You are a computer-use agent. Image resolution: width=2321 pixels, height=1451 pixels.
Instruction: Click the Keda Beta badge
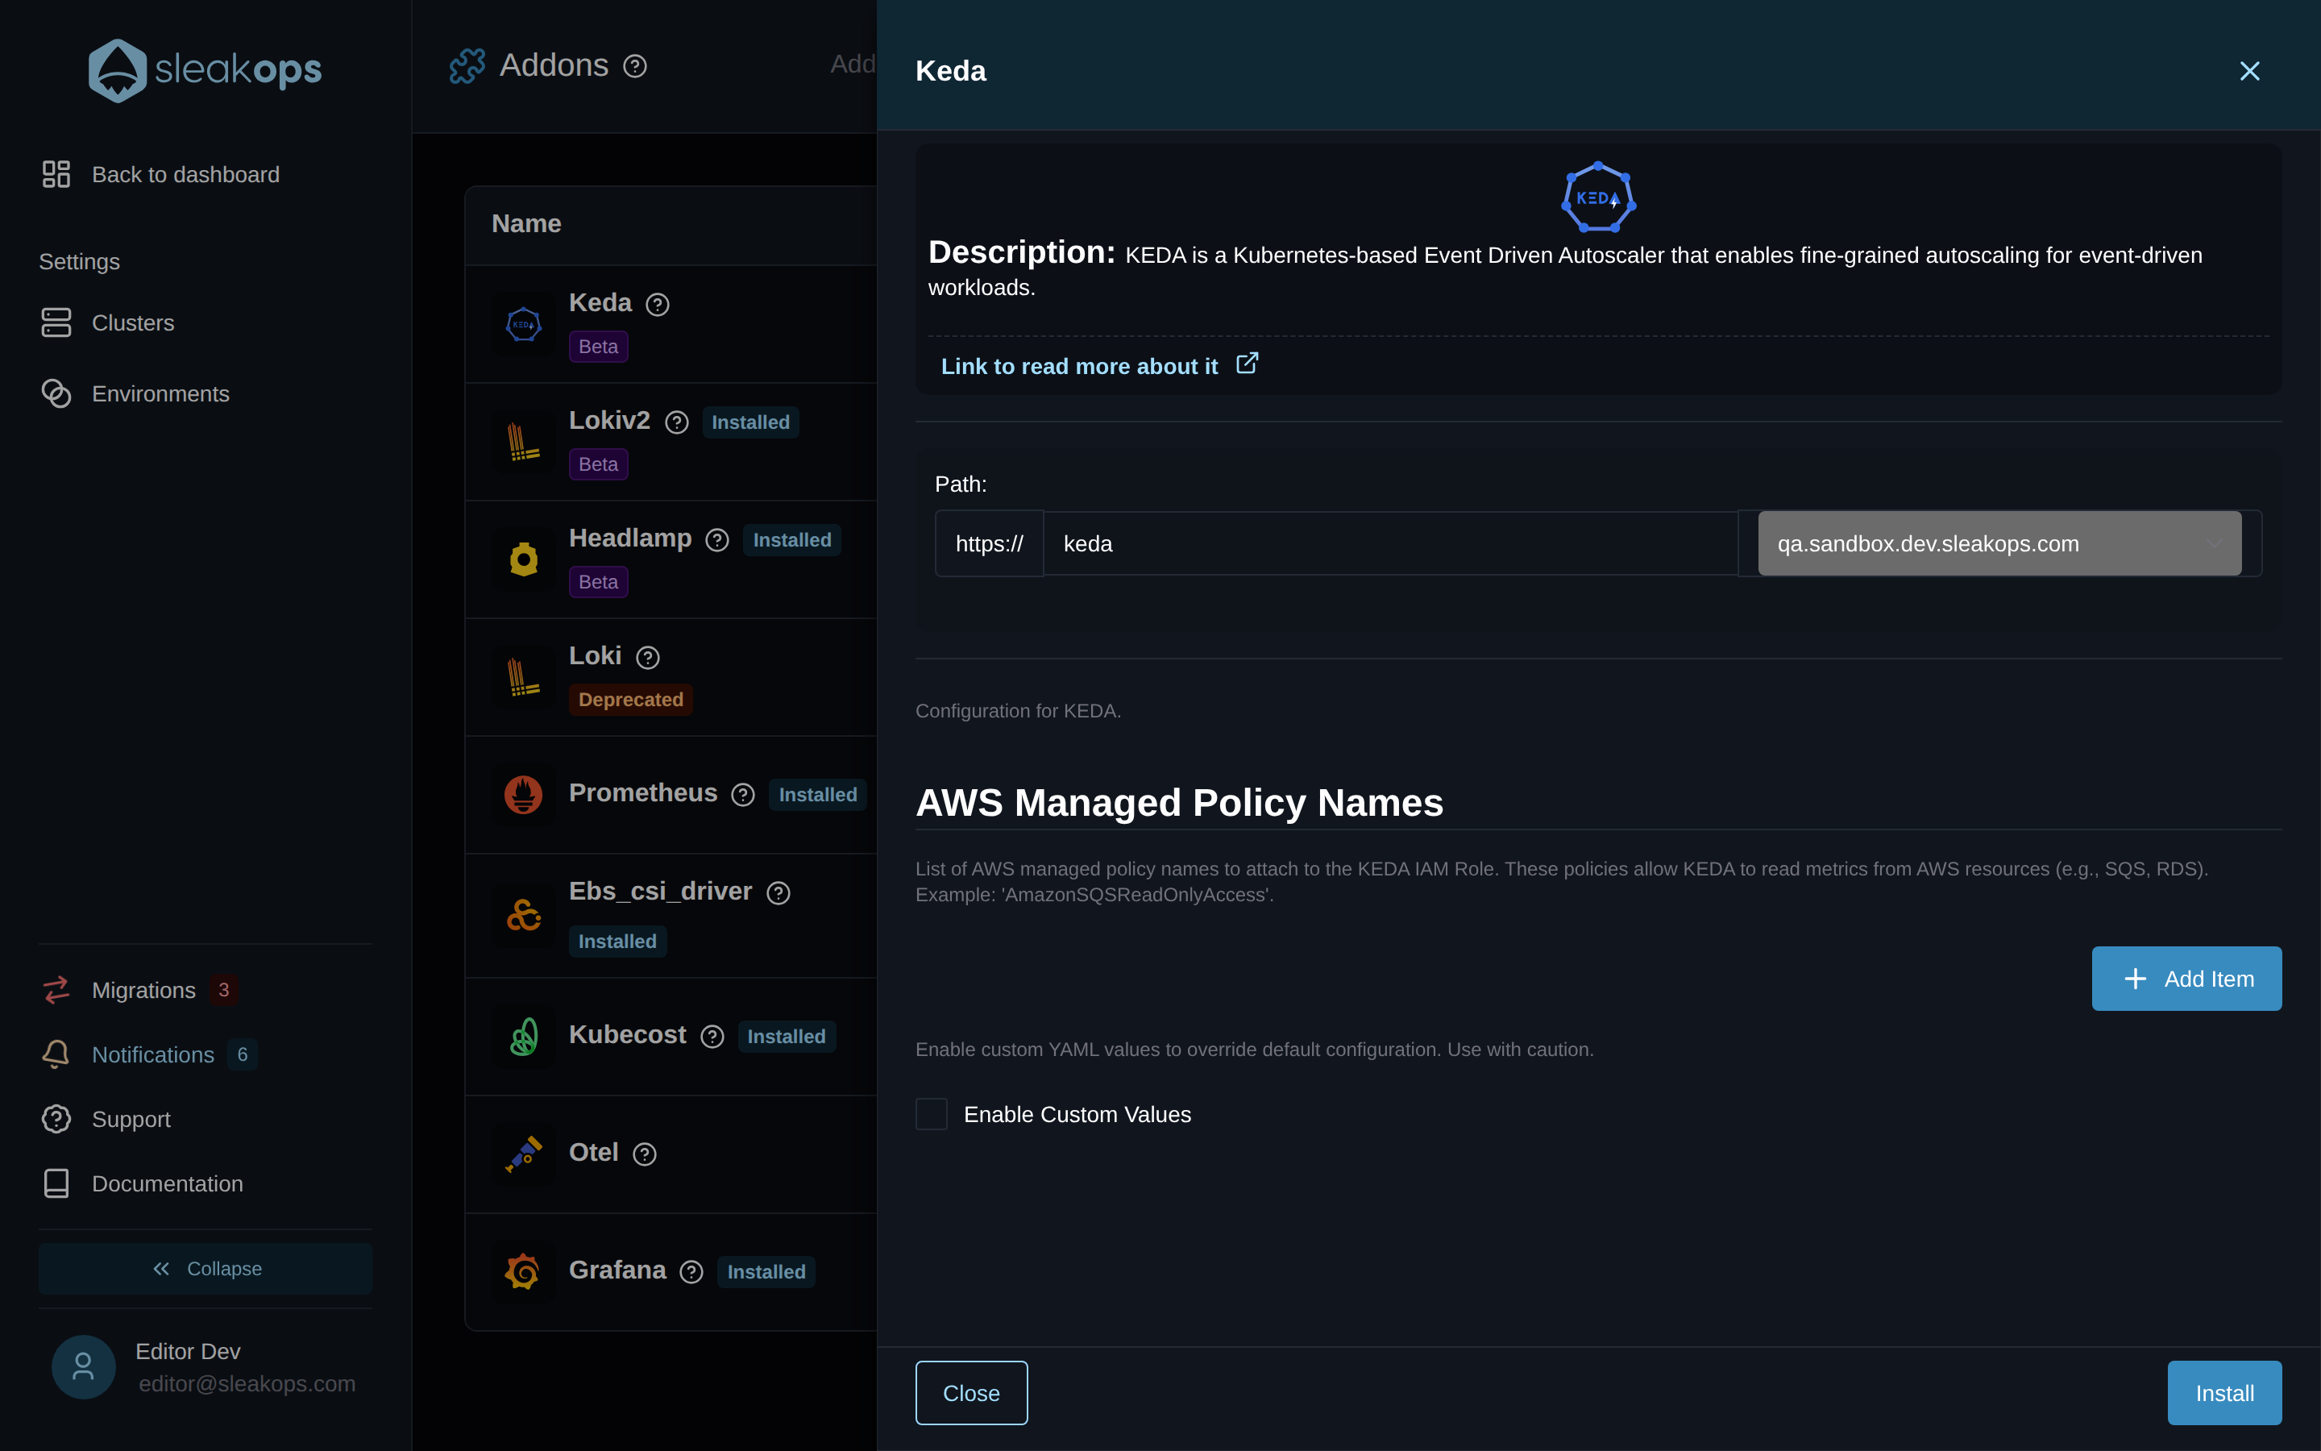coord(597,347)
